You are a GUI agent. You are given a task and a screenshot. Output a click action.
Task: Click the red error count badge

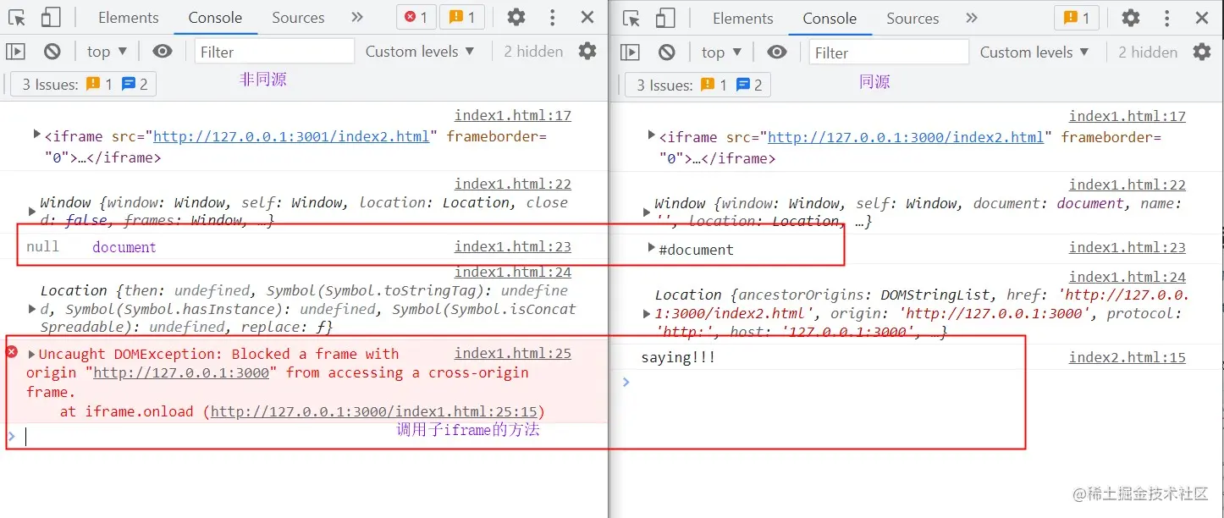pyautogui.click(x=416, y=17)
